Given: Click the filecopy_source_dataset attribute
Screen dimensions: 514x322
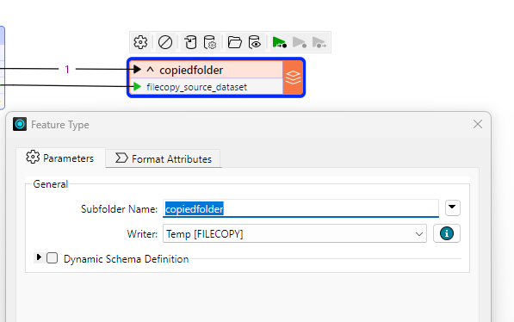Looking at the screenshot, I should tap(196, 87).
